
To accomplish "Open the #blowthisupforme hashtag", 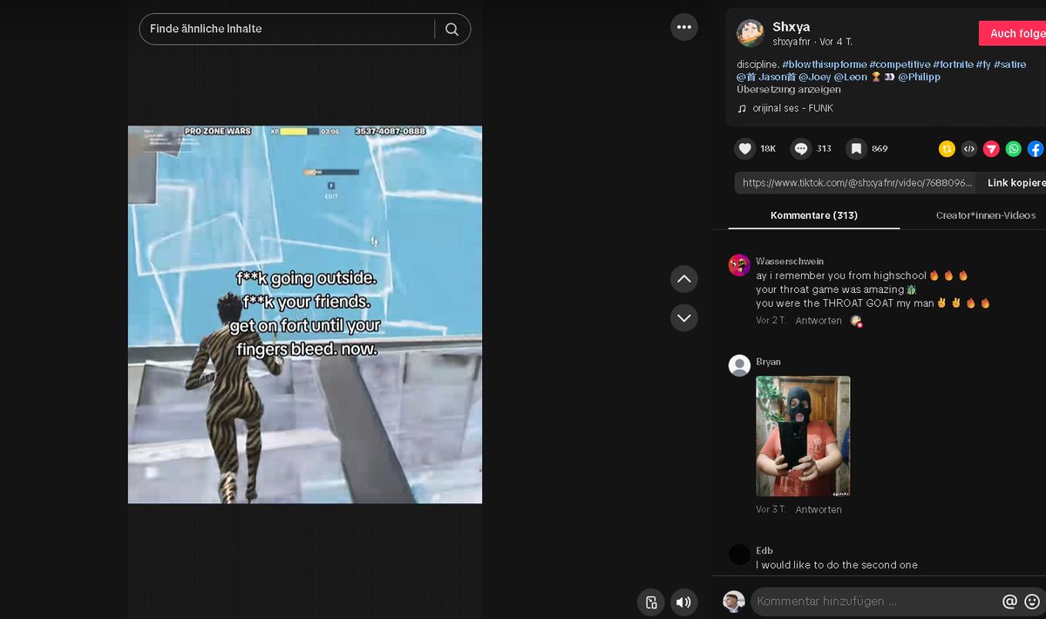I will coord(824,65).
